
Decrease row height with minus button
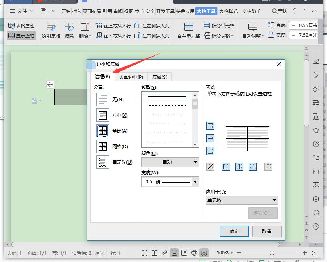click(293, 26)
